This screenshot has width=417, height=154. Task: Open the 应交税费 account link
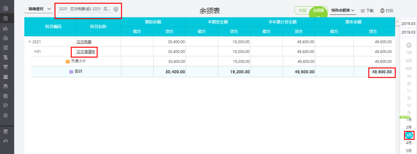point(84,42)
